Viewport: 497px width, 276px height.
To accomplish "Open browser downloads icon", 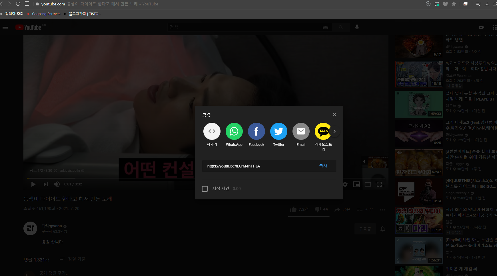I will [487, 4].
